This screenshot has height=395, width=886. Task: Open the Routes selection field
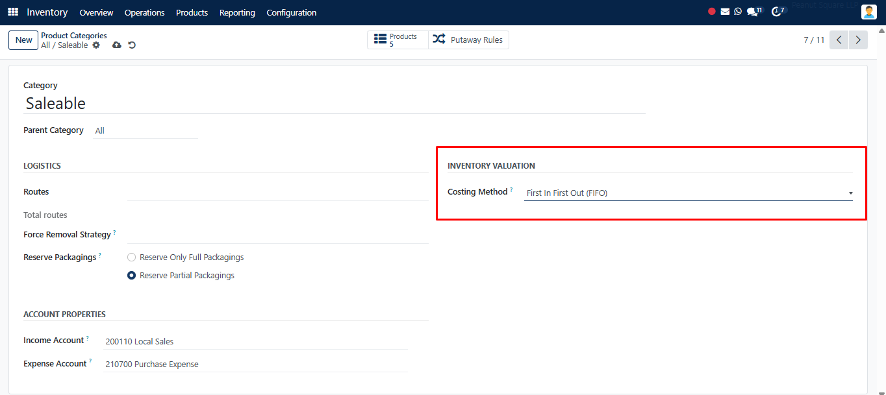[277, 192]
